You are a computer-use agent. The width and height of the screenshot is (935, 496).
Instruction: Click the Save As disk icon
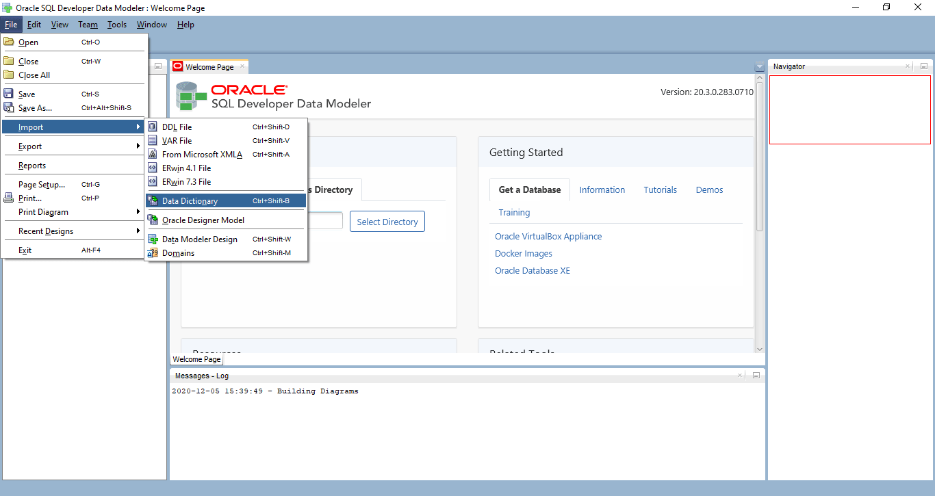[9, 107]
